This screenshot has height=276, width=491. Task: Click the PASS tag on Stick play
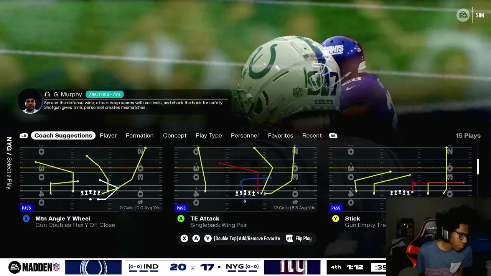(336, 208)
